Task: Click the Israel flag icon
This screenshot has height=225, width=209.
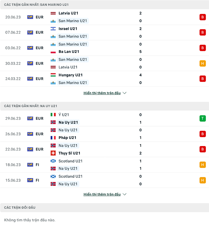Action: (53, 29)
